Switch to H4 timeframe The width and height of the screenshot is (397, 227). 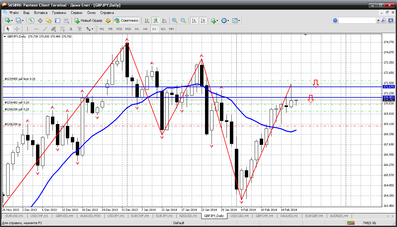pos(145,29)
